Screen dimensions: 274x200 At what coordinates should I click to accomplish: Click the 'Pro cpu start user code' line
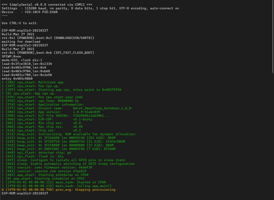pyautogui.click(x=42, y=97)
